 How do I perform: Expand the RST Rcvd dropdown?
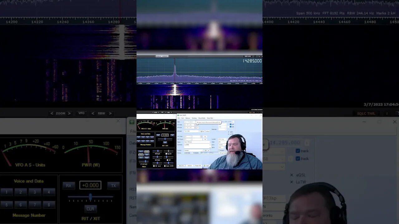tap(191, 139)
